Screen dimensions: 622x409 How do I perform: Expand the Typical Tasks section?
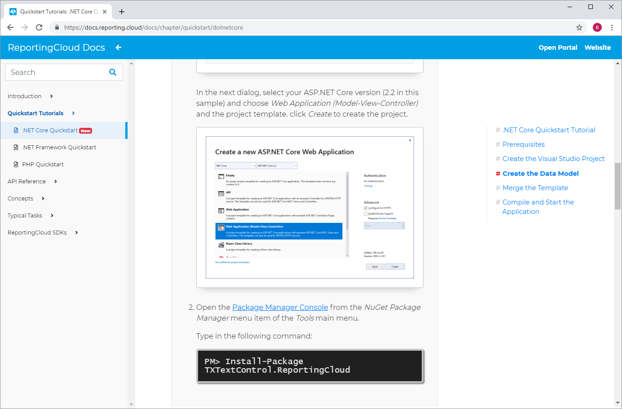[52, 216]
